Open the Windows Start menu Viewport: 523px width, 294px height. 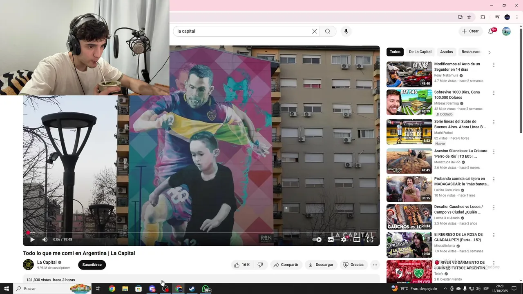[7, 289]
